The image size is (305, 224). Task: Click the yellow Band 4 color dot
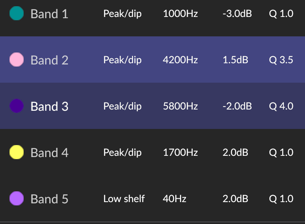click(x=17, y=153)
